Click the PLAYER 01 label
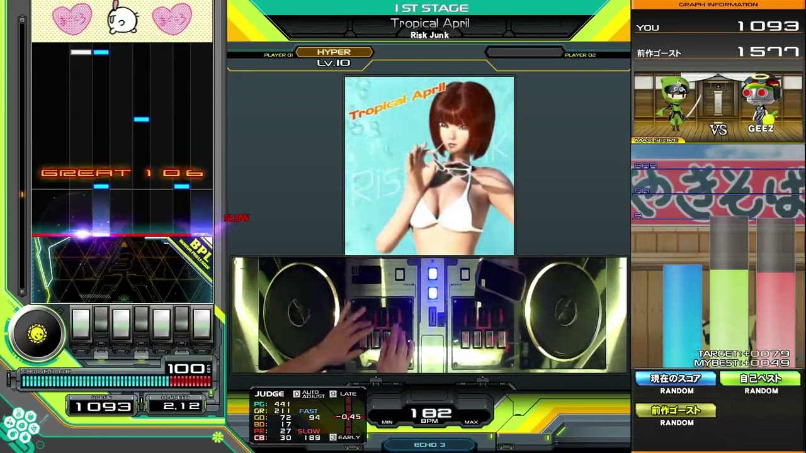 pos(278,55)
